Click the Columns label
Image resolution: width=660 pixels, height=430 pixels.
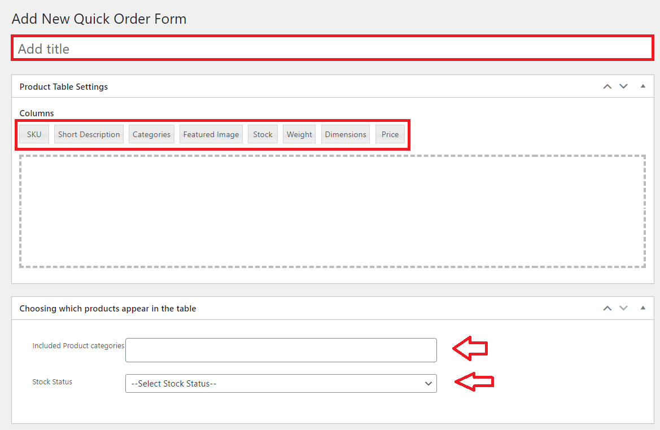(x=37, y=113)
